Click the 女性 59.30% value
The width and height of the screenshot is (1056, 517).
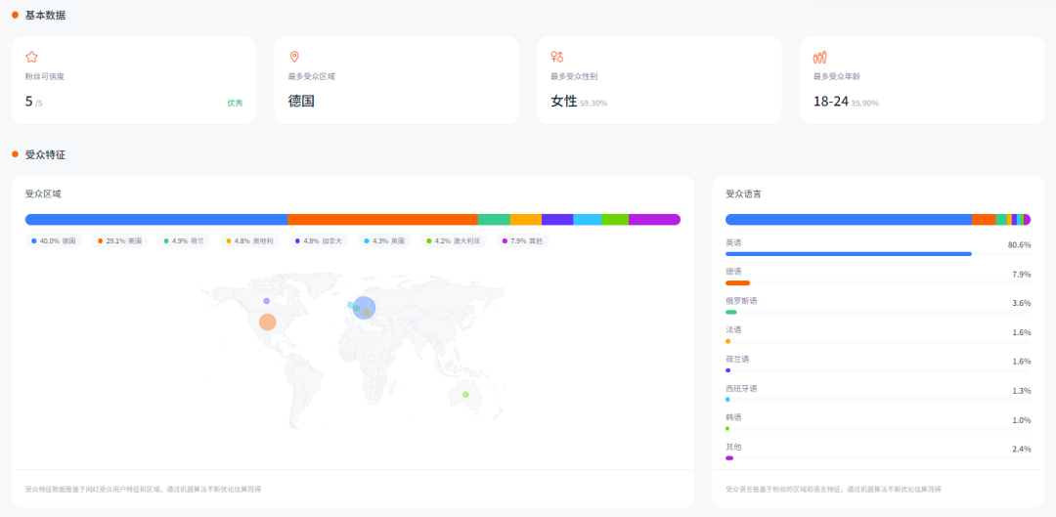pyautogui.click(x=579, y=102)
